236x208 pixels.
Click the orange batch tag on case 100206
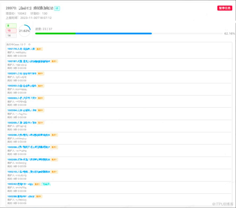54,135
